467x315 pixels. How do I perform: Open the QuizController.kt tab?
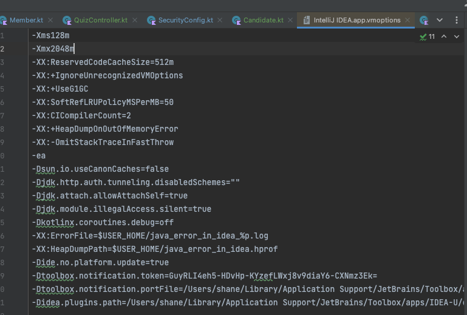100,20
